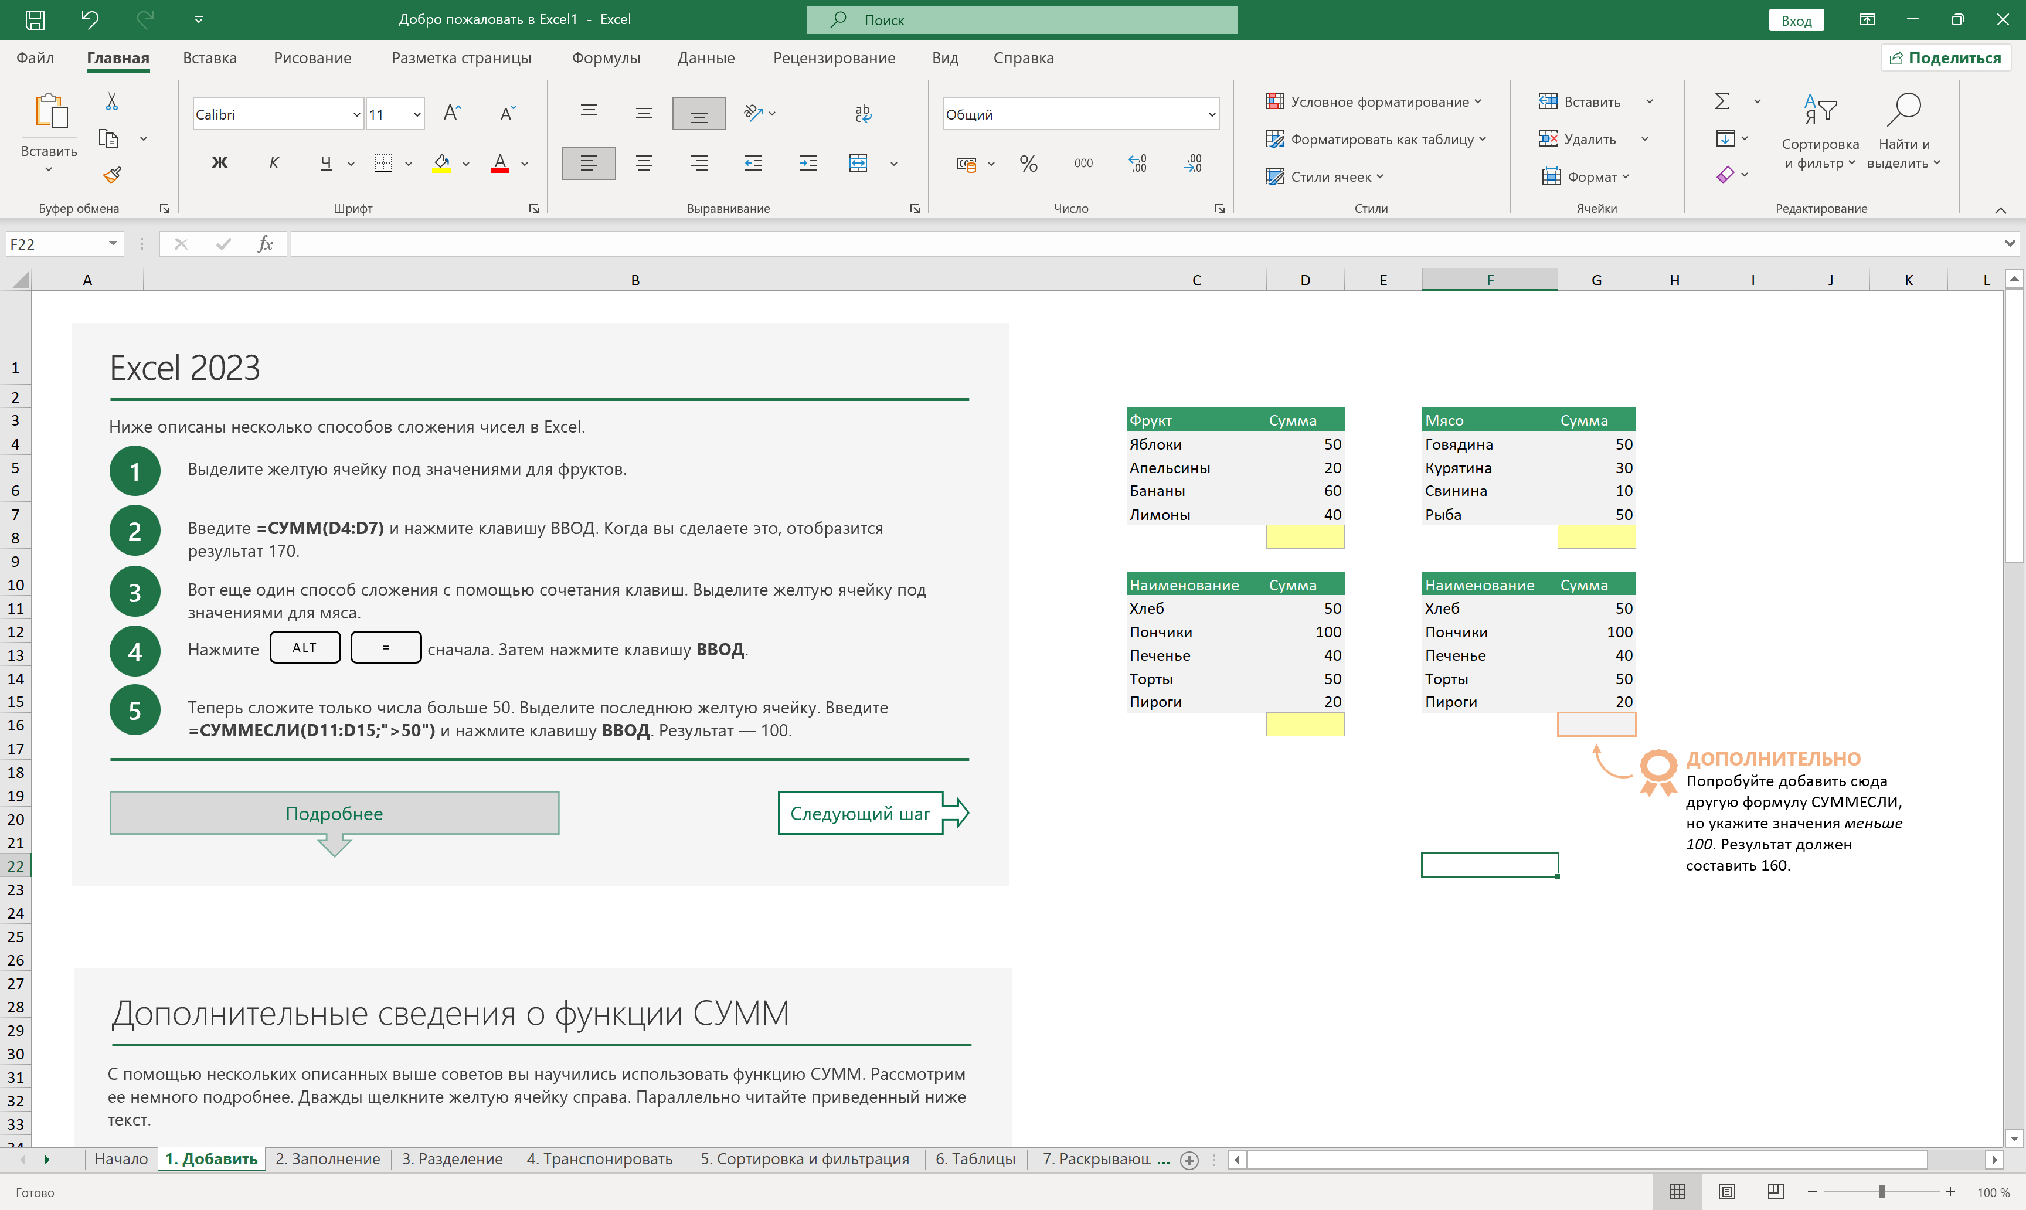Increase decimal places
Screen dimensions: 2026x1210
(1137, 164)
